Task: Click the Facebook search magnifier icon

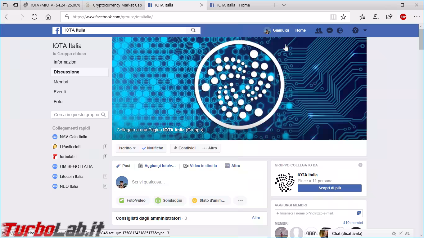Action: point(193,30)
